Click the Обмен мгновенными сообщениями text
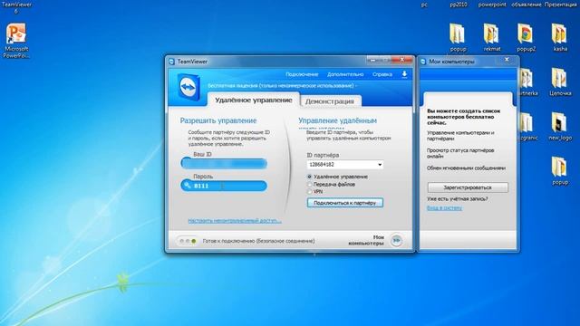580x326 pixels. 466,168
